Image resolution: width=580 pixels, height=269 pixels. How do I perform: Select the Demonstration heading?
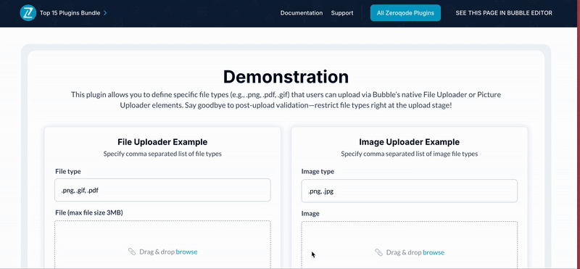point(286,77)
